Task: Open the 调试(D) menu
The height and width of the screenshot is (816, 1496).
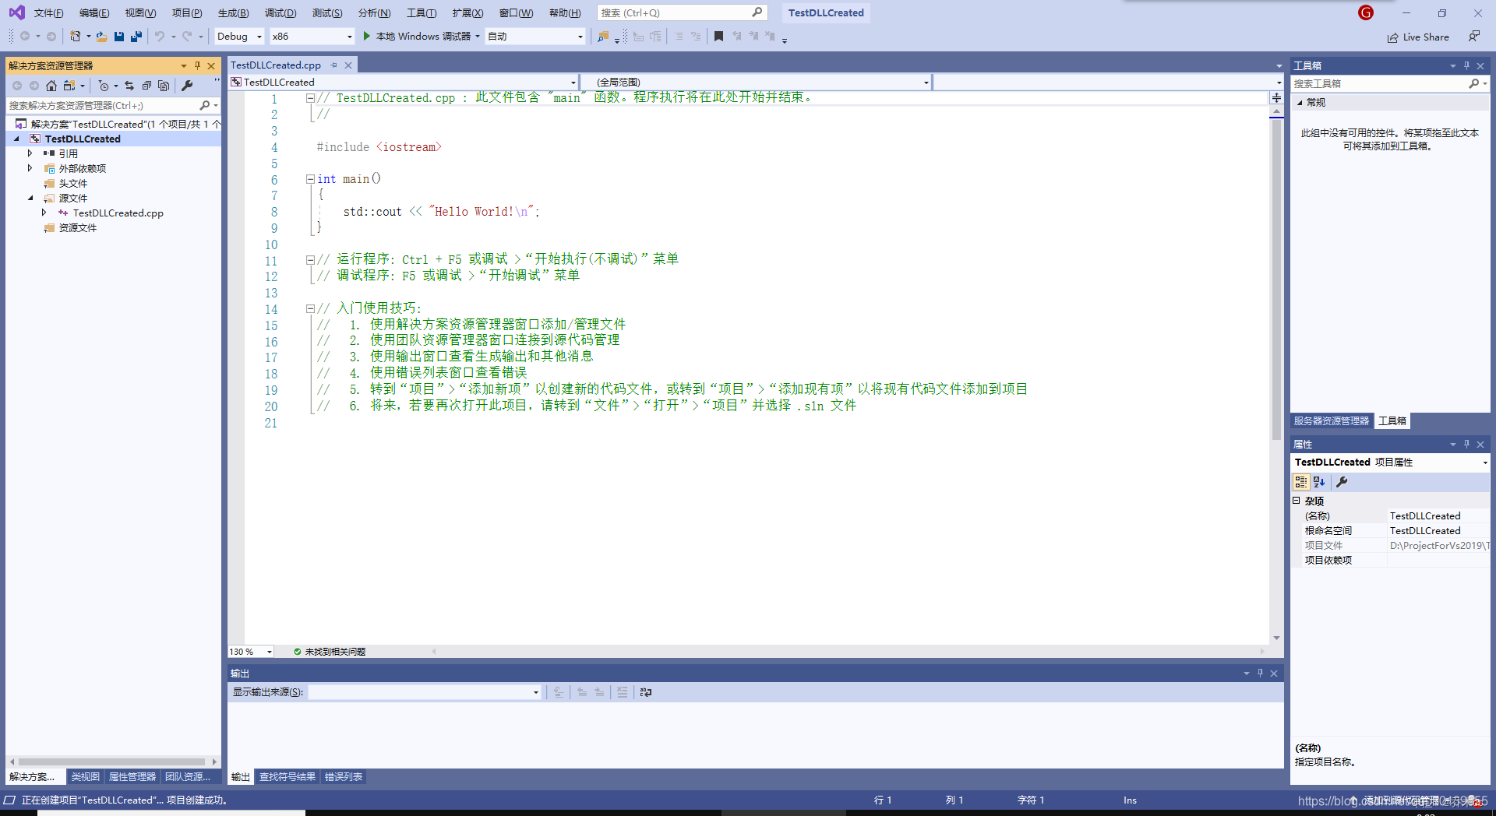Action: pyautogui.click(x=280, y=12)
